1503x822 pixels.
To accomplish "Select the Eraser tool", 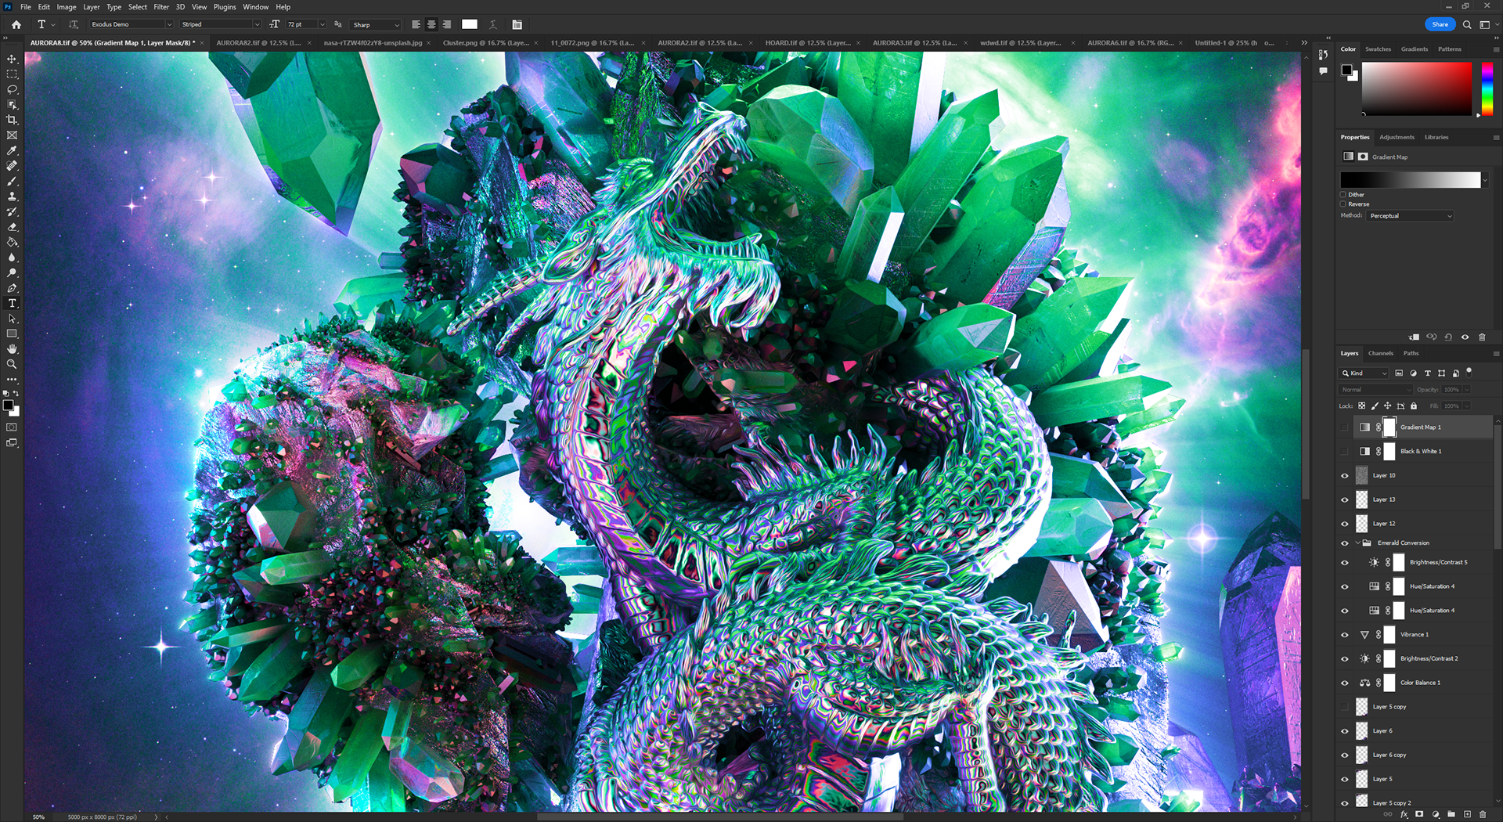I will click(12, 227).
